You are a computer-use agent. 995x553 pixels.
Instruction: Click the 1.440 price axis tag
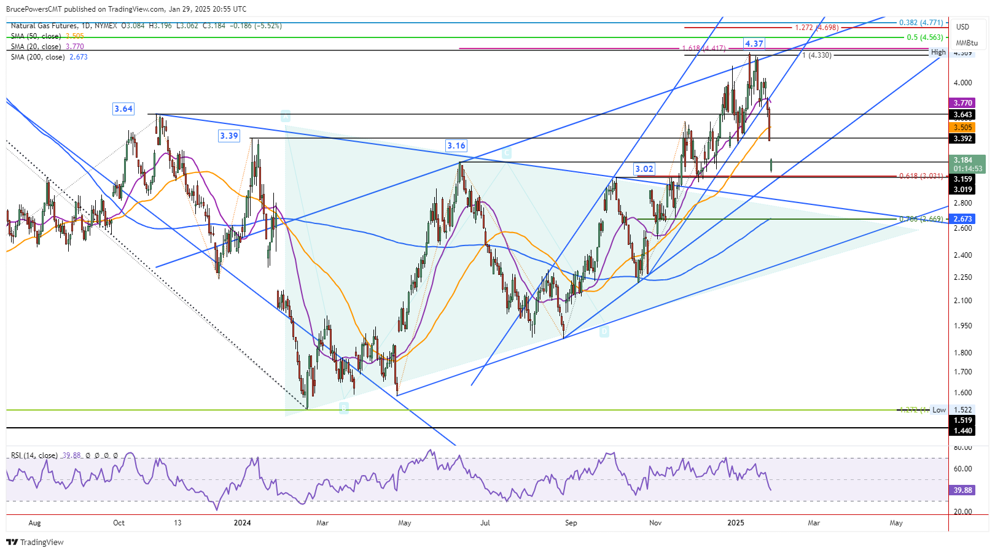(x=962, y=431)
